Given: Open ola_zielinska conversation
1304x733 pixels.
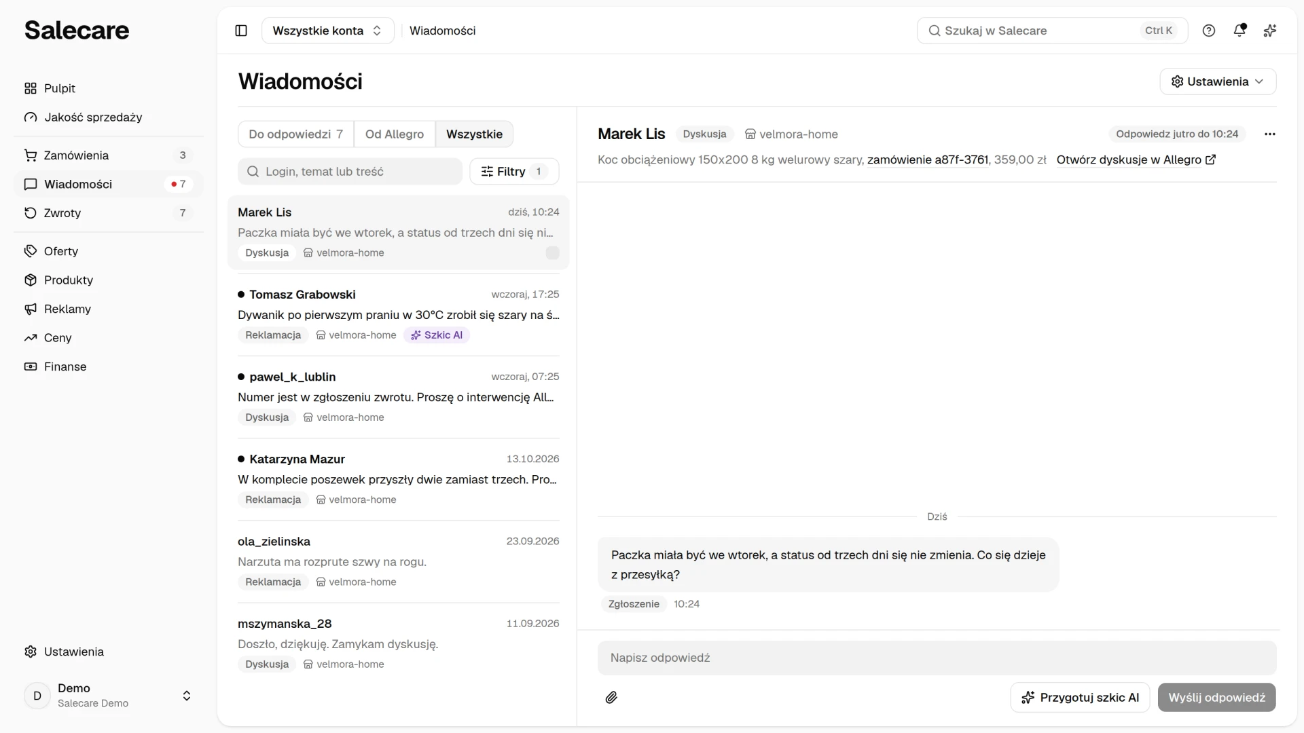Looking at the screenshot, I should pyautogui.click(x=399, y=561).
